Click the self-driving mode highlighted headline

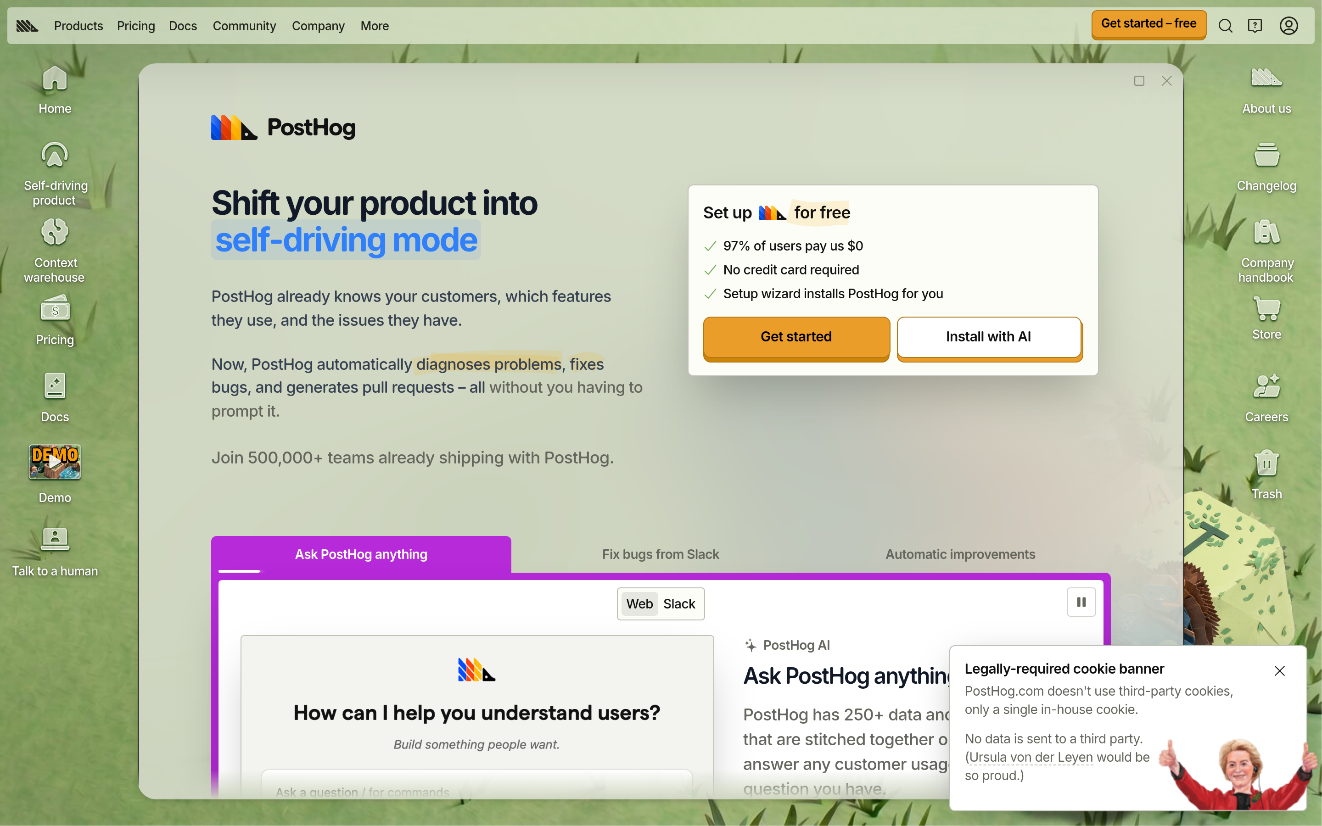(x=346, y=240)
